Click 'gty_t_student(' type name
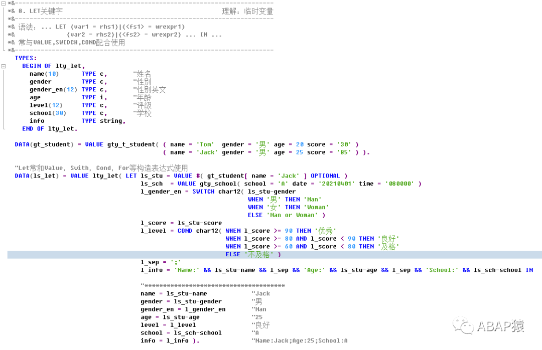Viewport: 542px width, 350px height. pyautogui.click(x=132, y=144)
